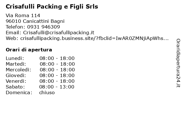Select the Sabato label
The width and height of the screenshot is (183, 137).
pyautogui.click(x=15, y=87)
